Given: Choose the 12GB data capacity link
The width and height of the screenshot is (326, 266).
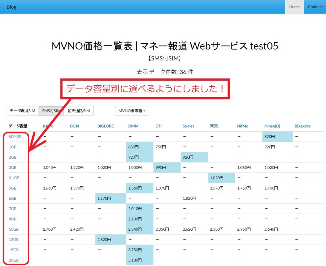Looking at the screenshot, I should [x=14, y=240].
